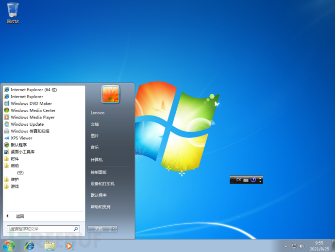Click the language bar help icon

coord(253,180)
